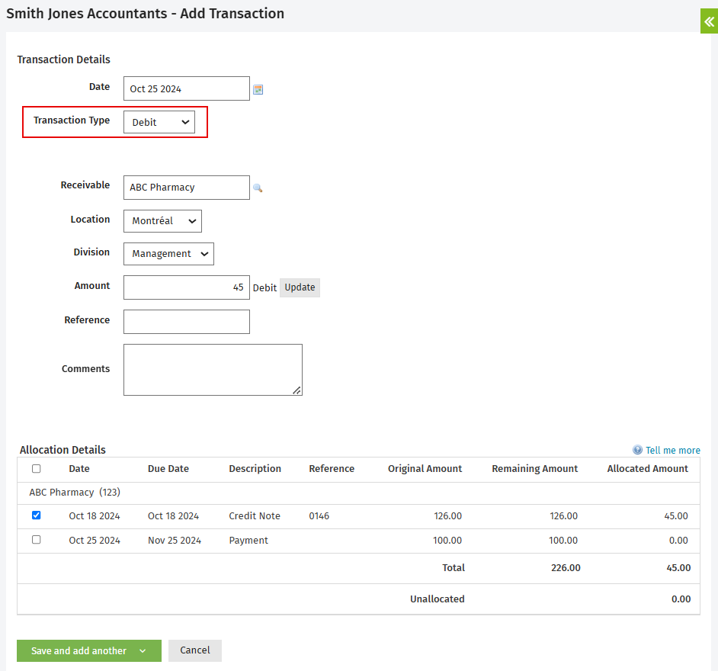The height and width of the screenshot is (671, 718).
Task: Open the Division dropdown showing Management
Action: coord(168,254)
